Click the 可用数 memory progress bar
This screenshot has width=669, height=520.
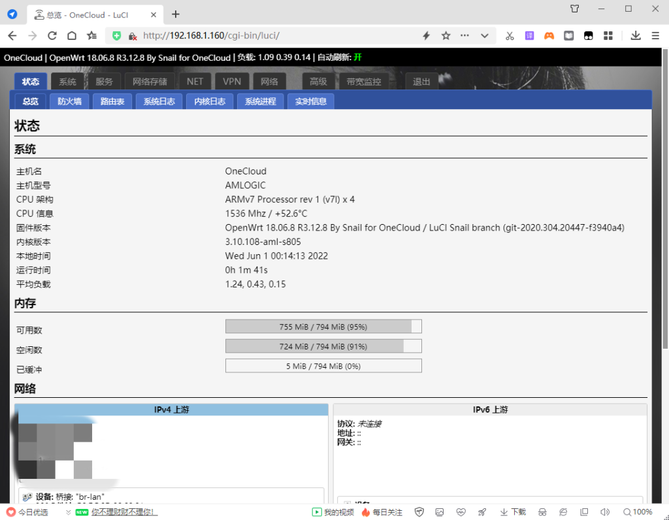coord(323,327)
